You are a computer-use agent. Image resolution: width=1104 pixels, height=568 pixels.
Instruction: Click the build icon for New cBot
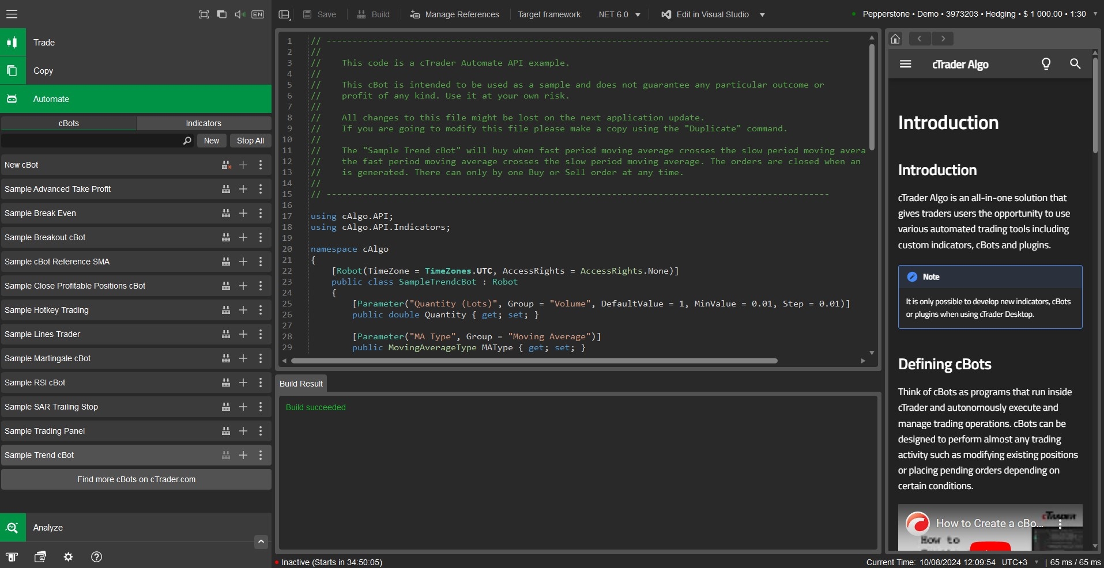pos(226,165)
